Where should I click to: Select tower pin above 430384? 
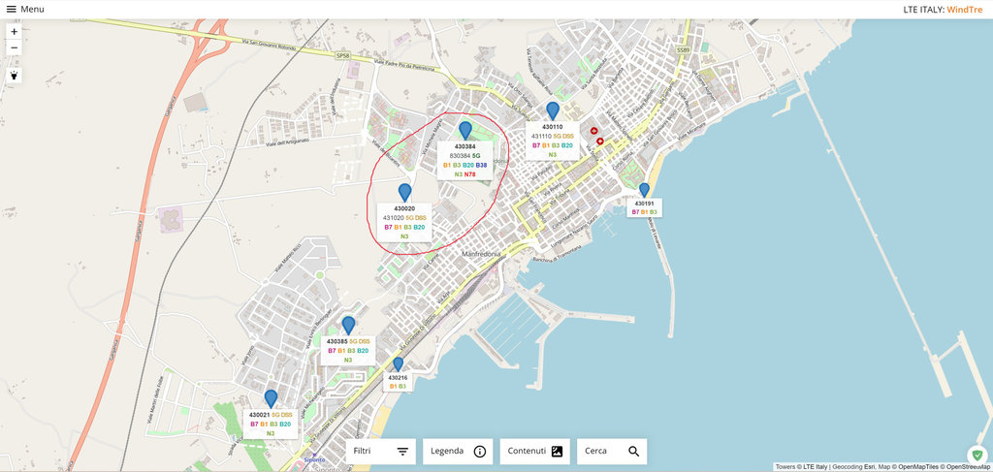(x=465, y=131)
